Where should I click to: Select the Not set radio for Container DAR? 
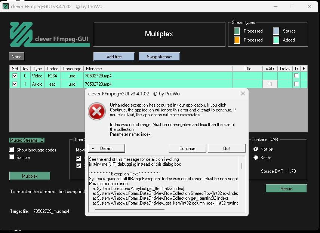(256, 149)
